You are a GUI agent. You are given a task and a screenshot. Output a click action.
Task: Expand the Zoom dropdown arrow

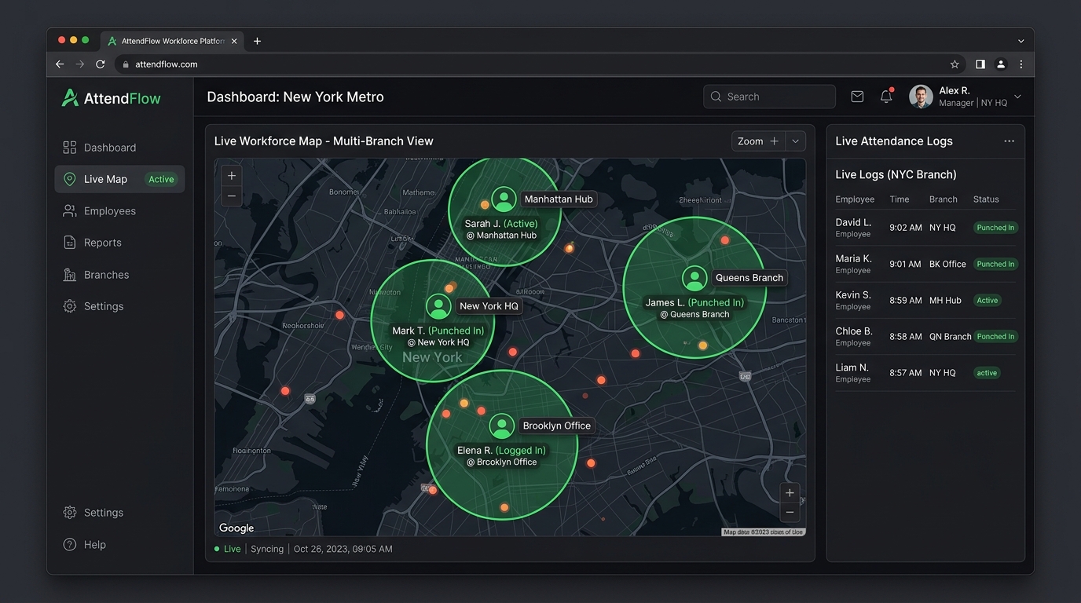pos(796,141)
